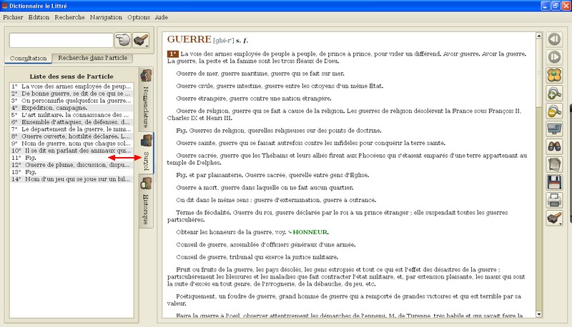Open the Recherche menu
The image size is (572, 327).
tap(69, 17)
